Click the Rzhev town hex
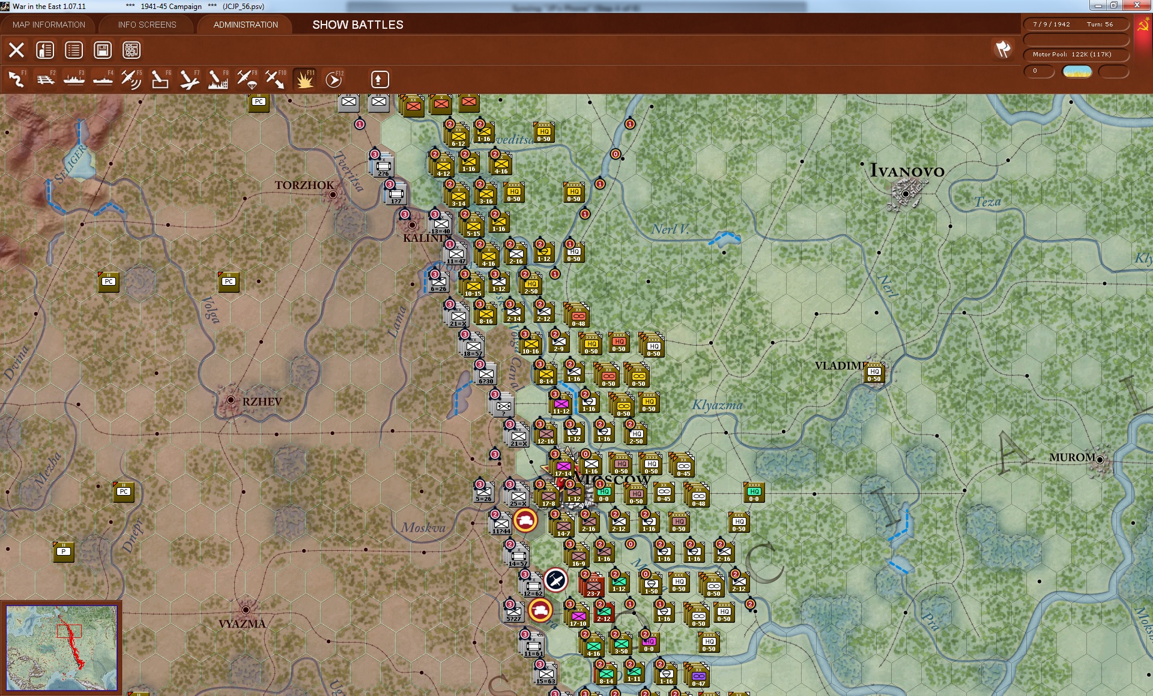 (231, 400)
